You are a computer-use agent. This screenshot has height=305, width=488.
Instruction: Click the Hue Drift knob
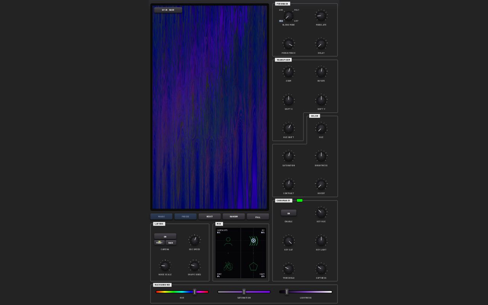289,128
